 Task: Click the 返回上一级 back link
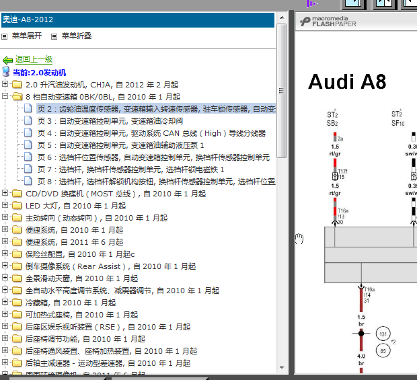click(x=34, y=60)
